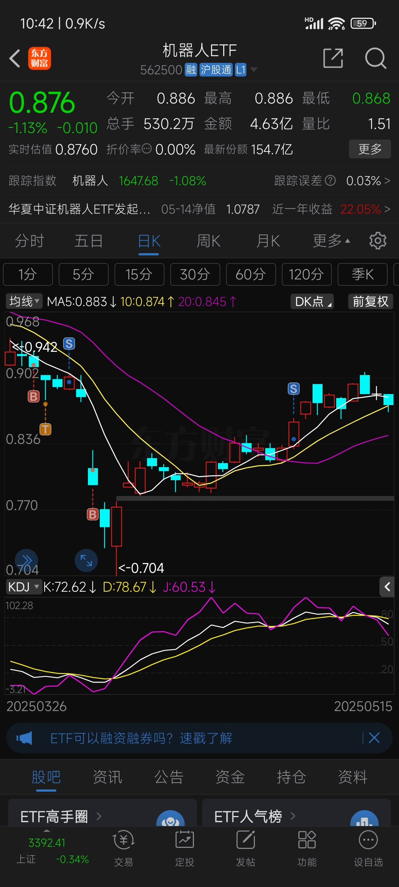
Task: Open the 公告 tab
Action: click(169, 777)
